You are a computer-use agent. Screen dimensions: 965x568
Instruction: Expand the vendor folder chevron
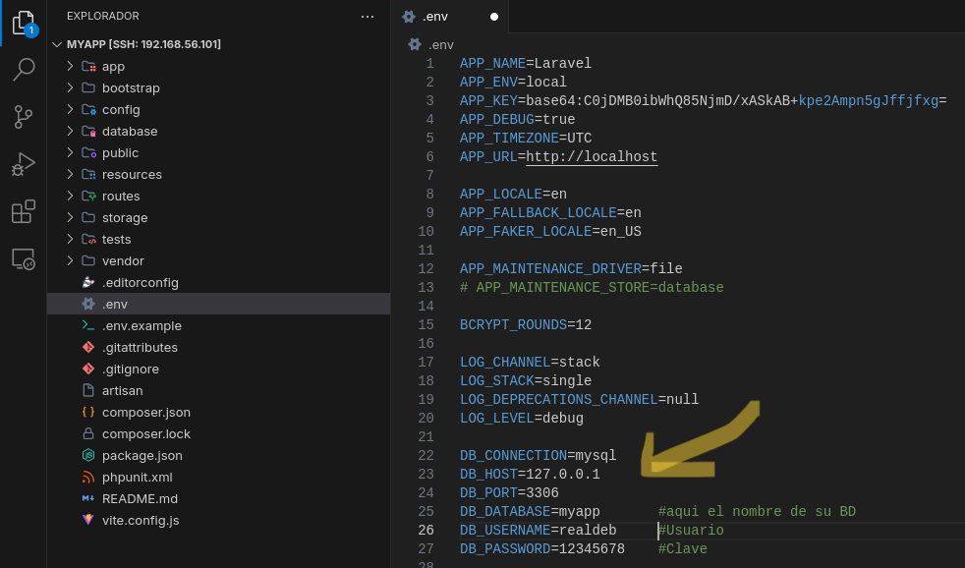coord(70,260)
